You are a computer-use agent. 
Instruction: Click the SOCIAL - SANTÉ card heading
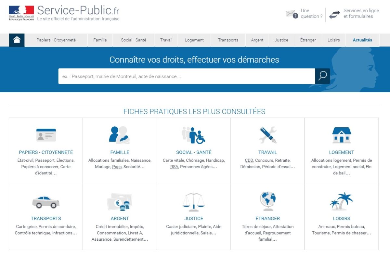[x=194, y=152]
